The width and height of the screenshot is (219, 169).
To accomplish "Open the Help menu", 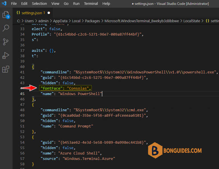I will pos(106,4).
